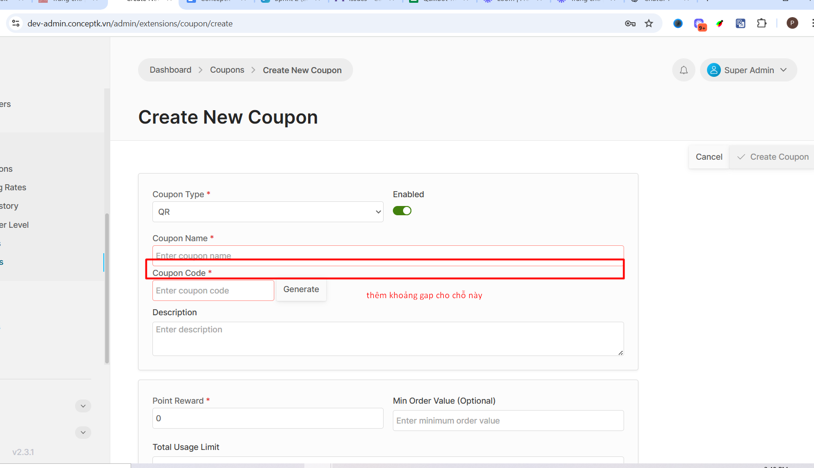Navigate to Coupons breadcrumb link
Screen dimensions: 814x468
(227, 70)
